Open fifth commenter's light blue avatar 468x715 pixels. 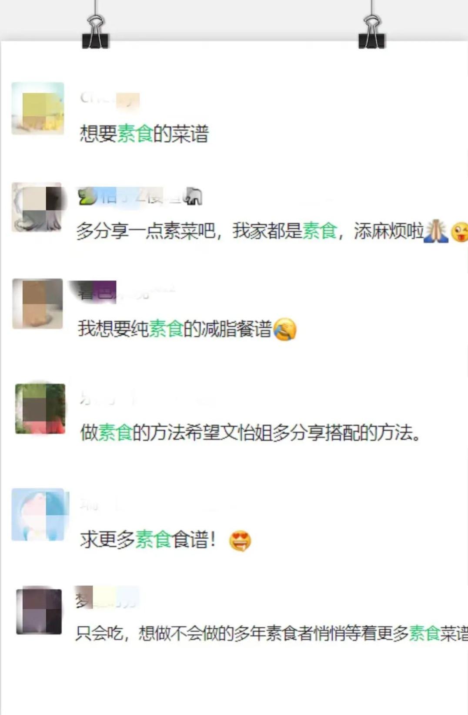(39, 514)
